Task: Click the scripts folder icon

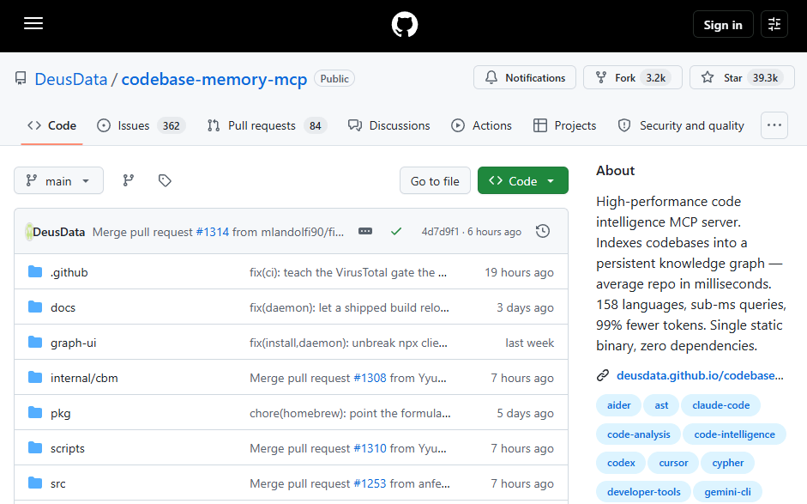Action: click(35, 448)
